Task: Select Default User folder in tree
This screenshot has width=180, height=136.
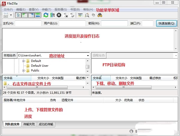Action: (40, 66)
